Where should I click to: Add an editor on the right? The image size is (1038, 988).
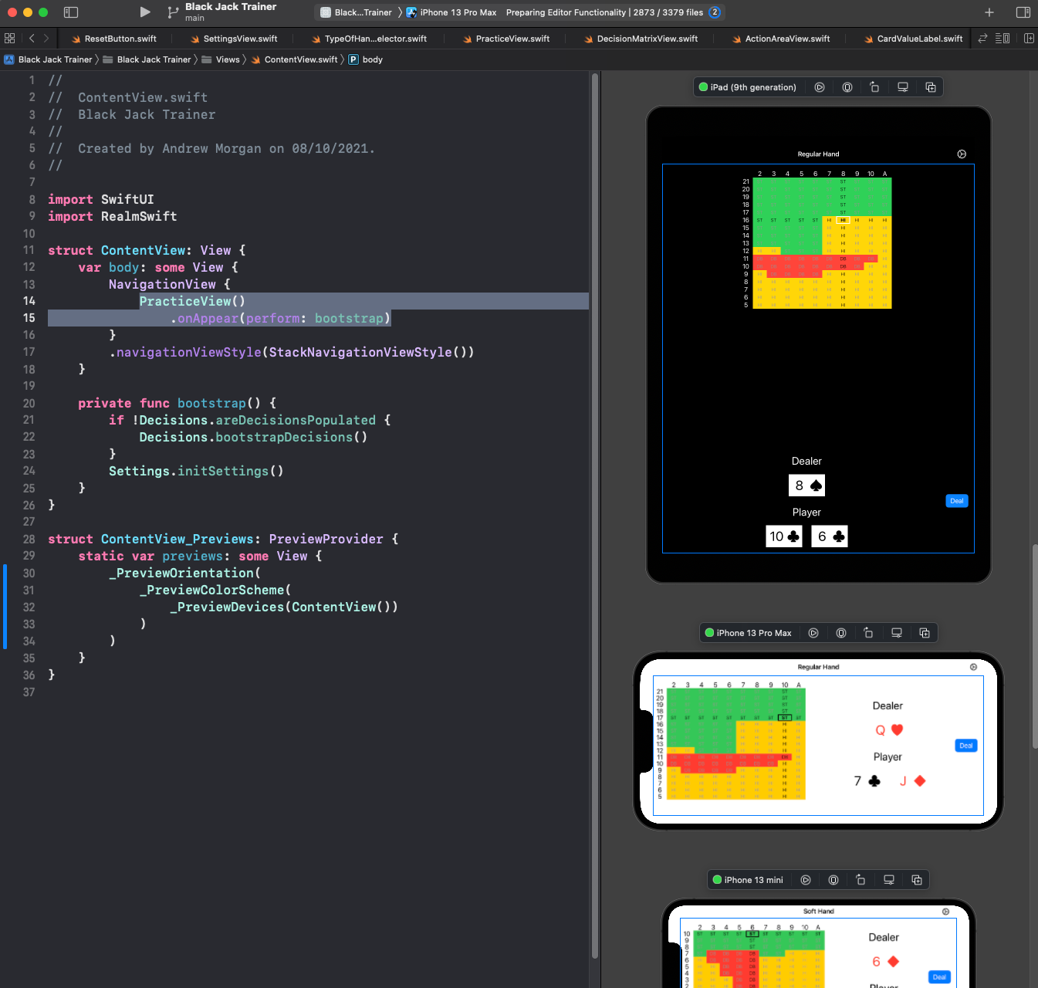point(1029,38)
